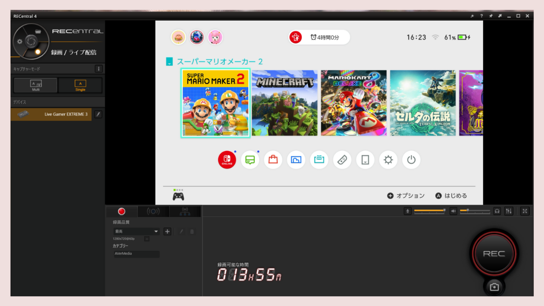
Task: Adjust the microphone volume slider
Action: tap(429, 211)
